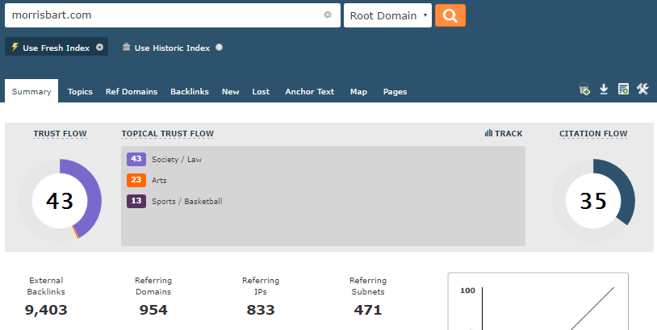Click the orange search magnifier button

point(450,15)
